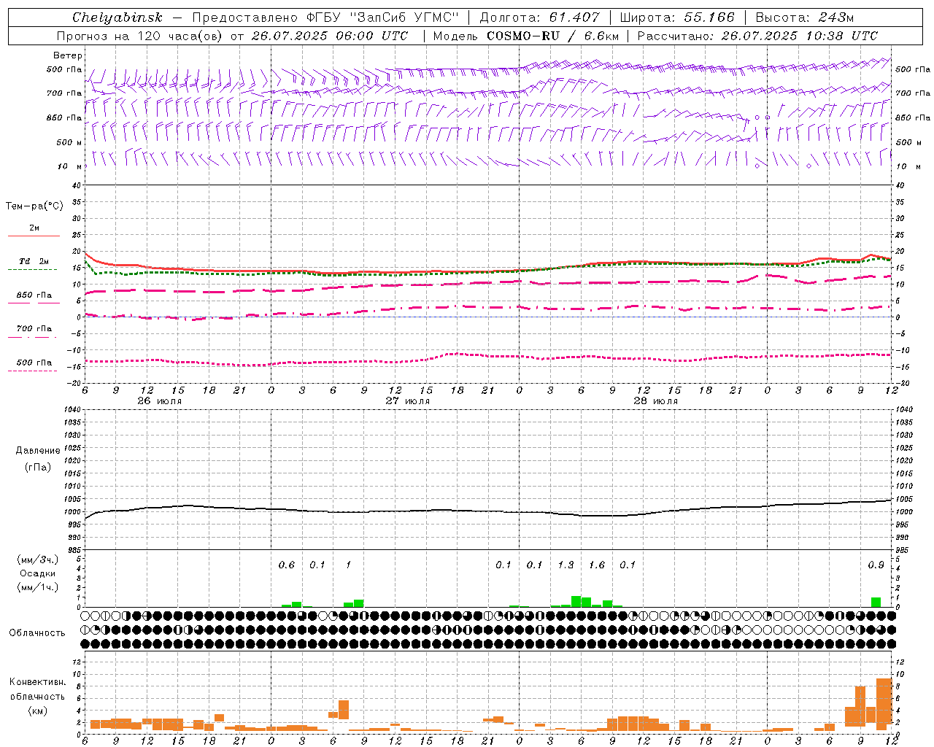This screenshot has height=747, width=934.
Task: Click the 1.3 precipitation amount value
Action: (566, 565)
